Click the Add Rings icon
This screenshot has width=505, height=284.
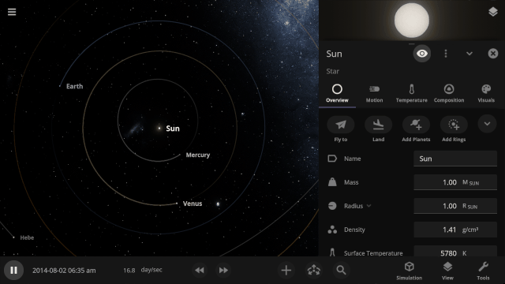tap(454, 125)
